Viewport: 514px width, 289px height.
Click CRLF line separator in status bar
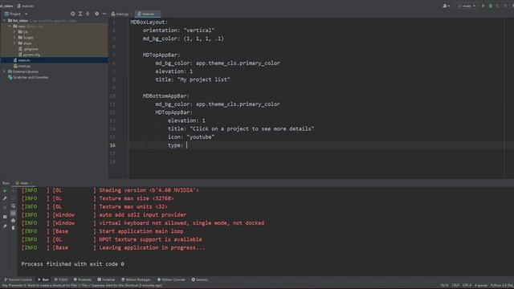455,286
